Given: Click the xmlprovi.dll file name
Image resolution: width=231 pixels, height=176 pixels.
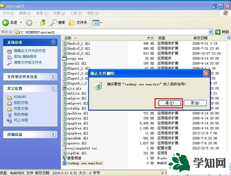Looking at the screenshot, I should 78,103.
